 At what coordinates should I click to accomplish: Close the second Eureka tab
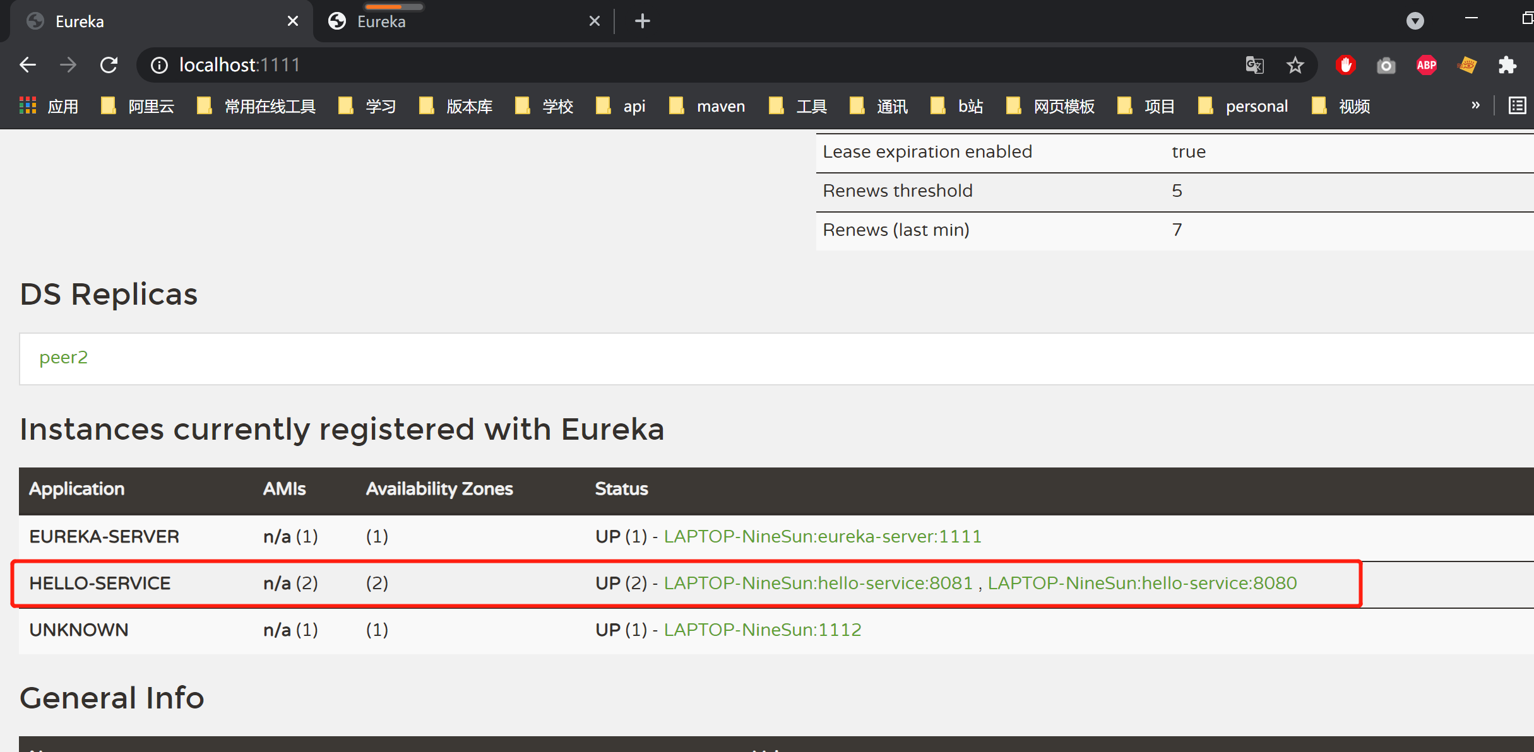594,21
